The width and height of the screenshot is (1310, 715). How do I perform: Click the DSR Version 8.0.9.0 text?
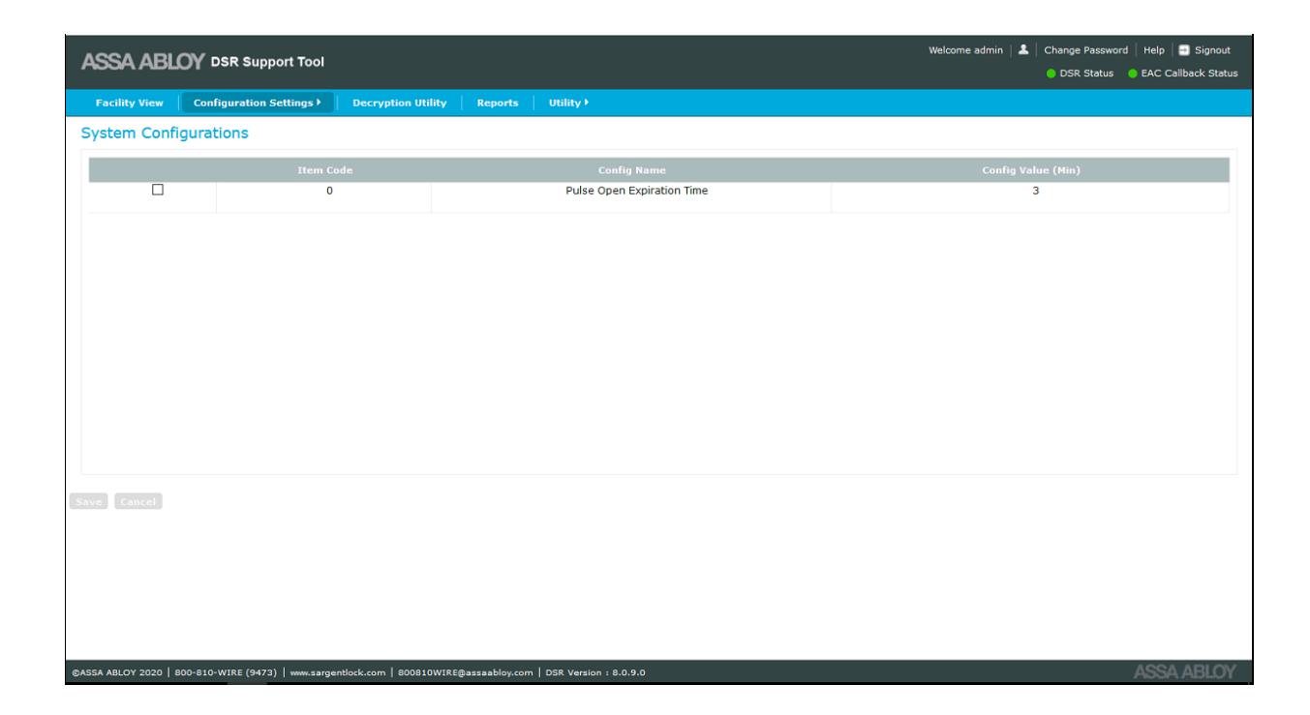[x=595, y=673]
